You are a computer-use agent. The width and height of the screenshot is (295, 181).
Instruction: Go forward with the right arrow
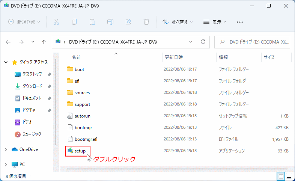tap(21, 42)
